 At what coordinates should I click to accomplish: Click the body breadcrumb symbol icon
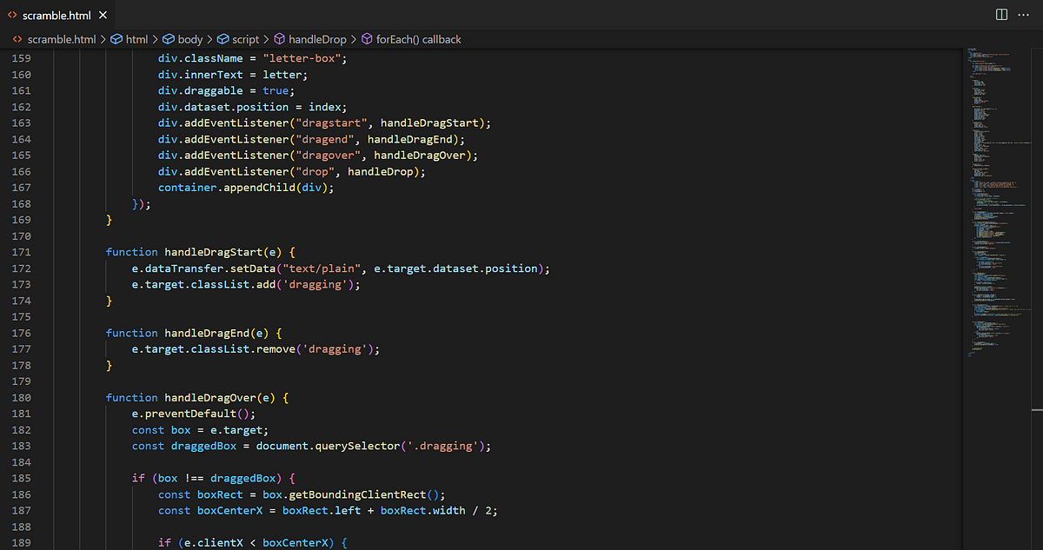click(x=168, y=39)
